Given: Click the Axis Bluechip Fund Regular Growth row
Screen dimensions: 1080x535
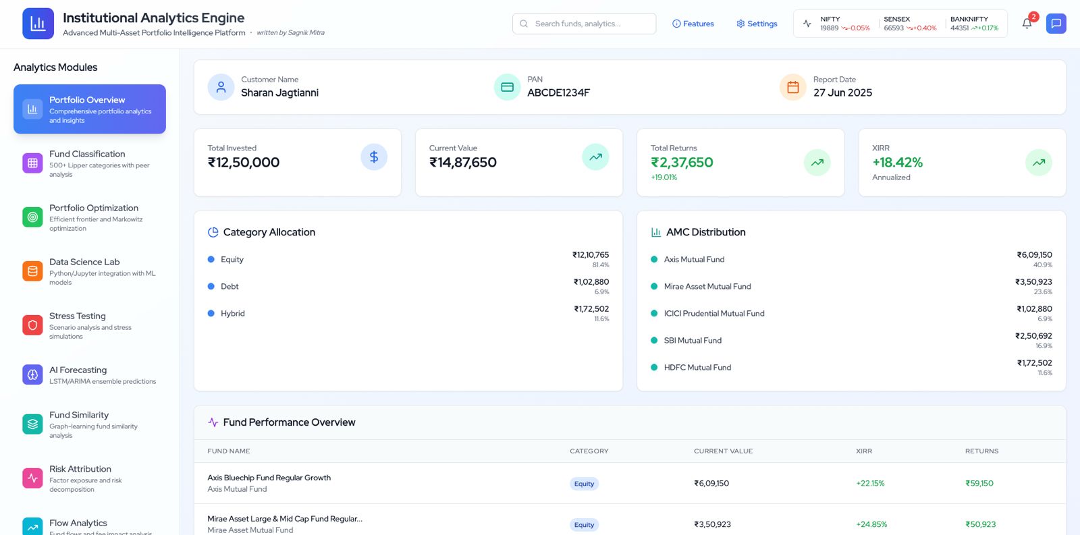Looking at the screenshot, I should 630,483.
